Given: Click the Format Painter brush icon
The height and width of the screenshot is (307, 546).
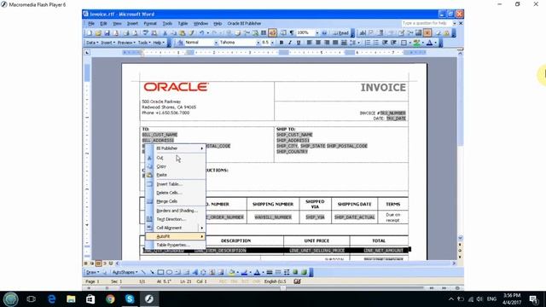Looking at the screenshot, I should (x=191, y=32).
